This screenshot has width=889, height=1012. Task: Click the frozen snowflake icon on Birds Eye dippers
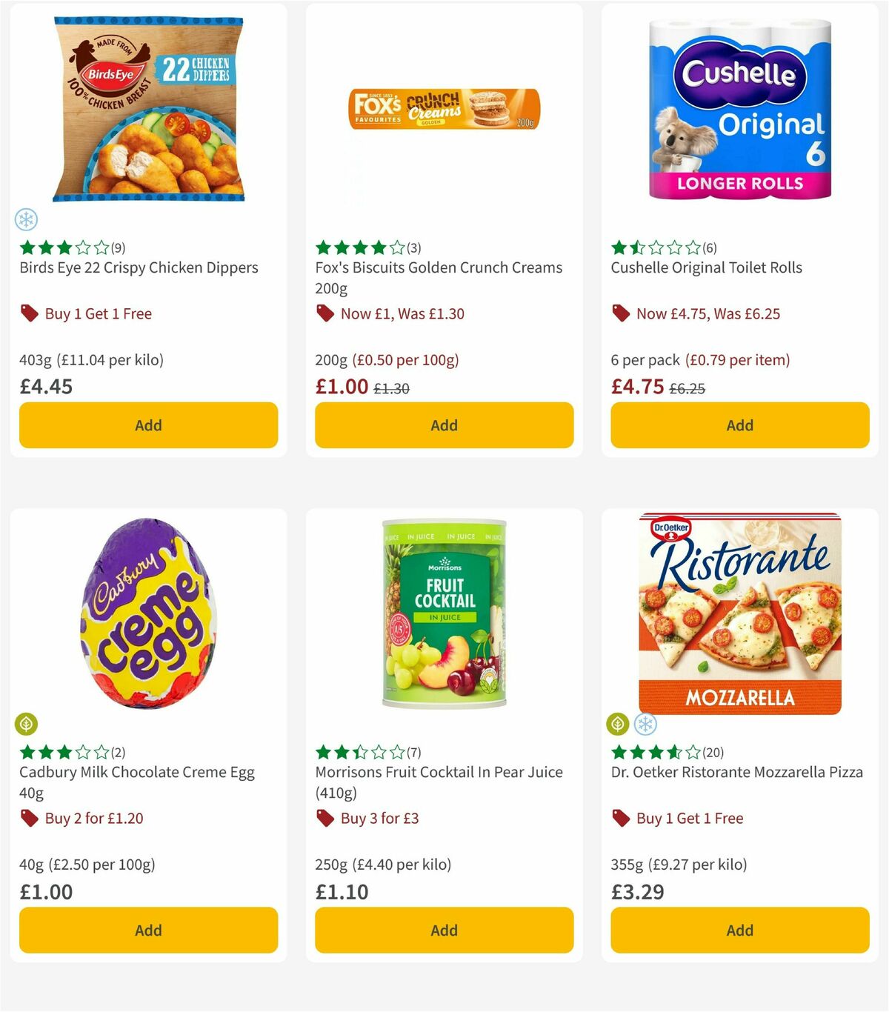coord(26,220)
